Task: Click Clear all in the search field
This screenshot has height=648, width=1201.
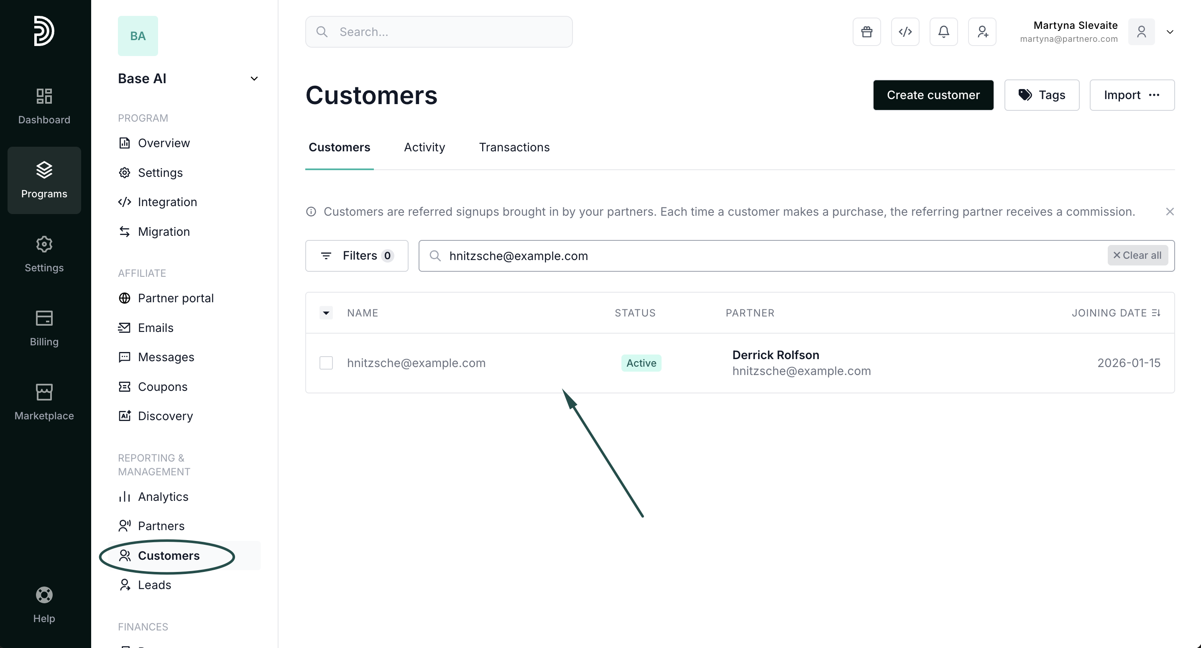Action: coord(1137,255)
